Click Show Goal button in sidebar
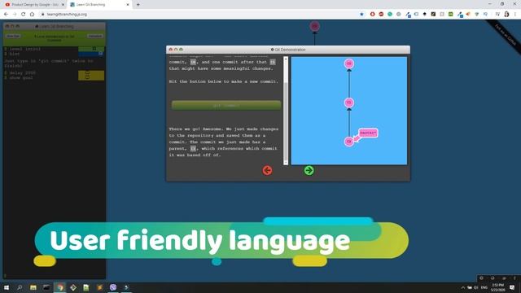Screen dimensions: 521x293 coord(13,36)
